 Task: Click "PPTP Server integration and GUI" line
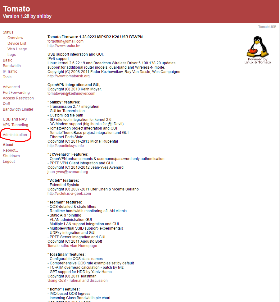pos(76,237)
